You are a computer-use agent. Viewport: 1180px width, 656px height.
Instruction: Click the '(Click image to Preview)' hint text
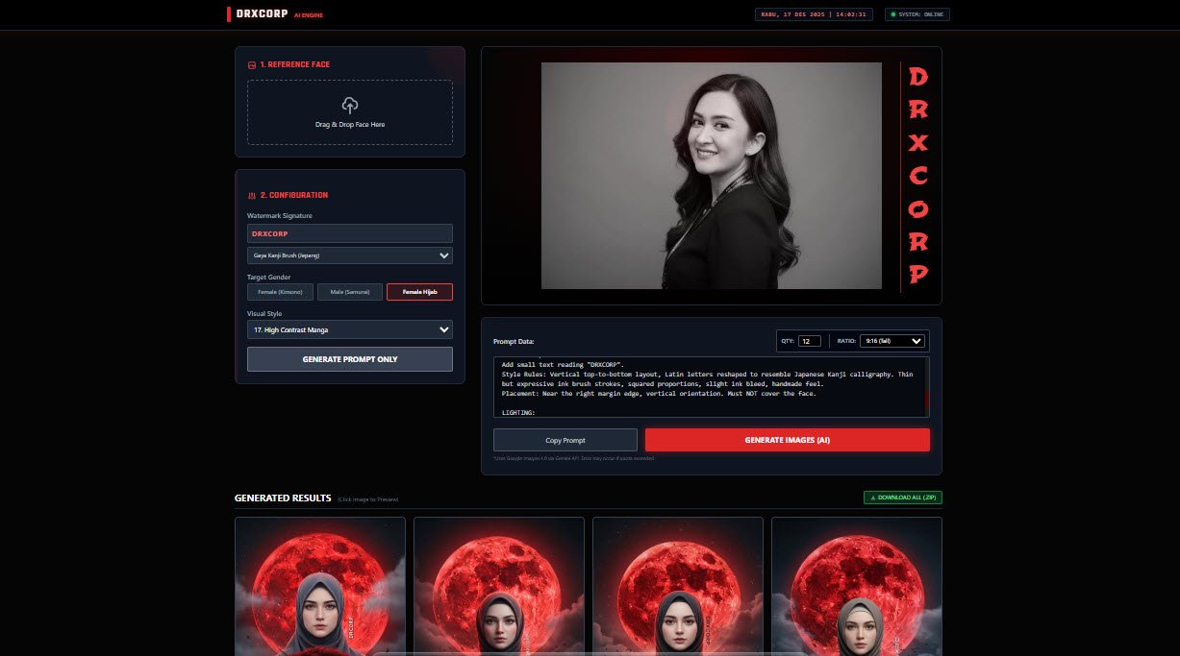[x=368, y=499]
